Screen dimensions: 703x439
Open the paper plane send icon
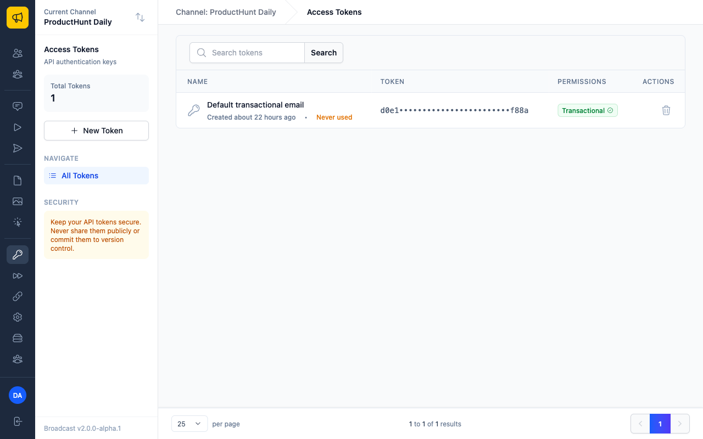[x=18, y=148]
